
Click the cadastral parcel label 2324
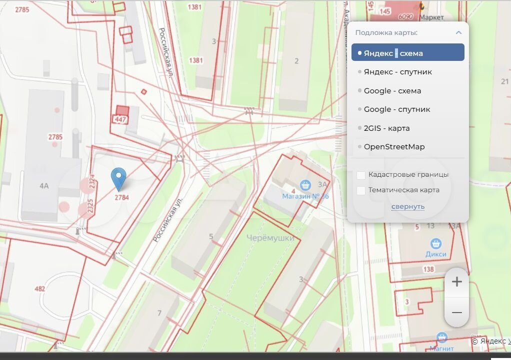tap(92, 182)
